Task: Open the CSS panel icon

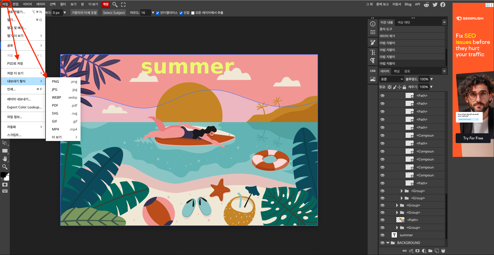Action: [x=373, y=71]
